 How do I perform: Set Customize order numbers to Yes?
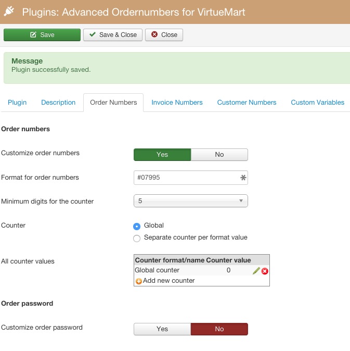pyautogui.click(x=162, y=155)
